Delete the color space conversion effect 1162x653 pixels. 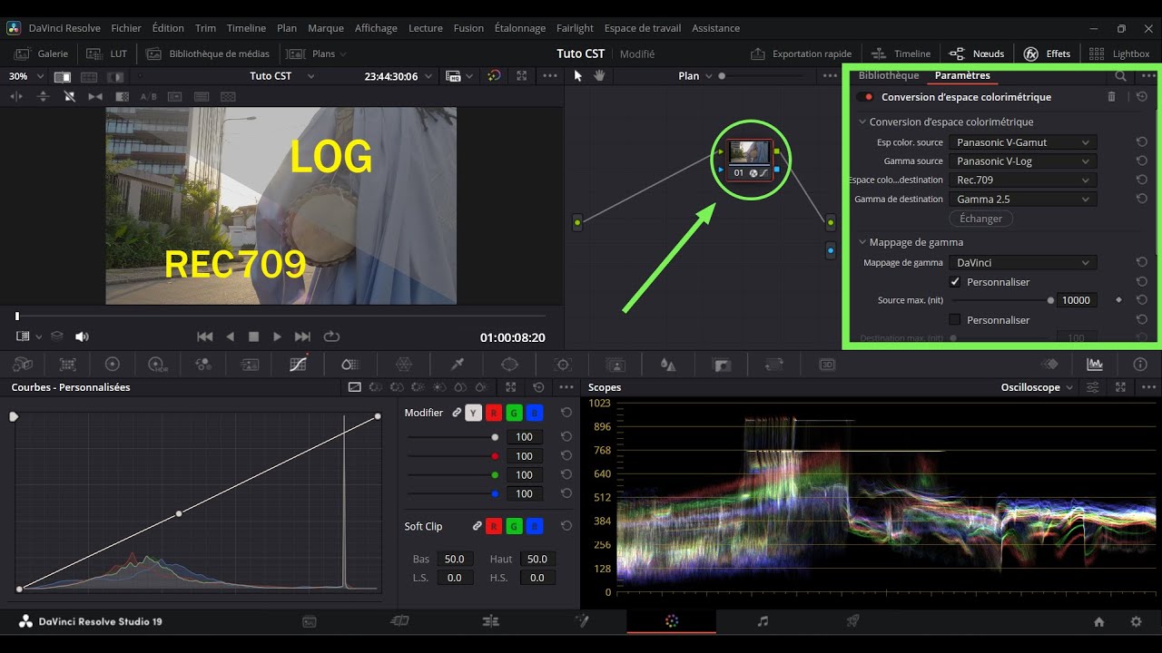pos(1112,96)
